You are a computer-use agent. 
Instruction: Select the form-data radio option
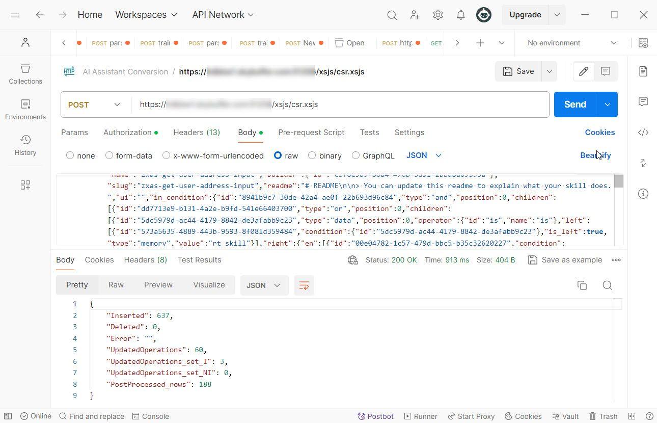click(109, 155)
